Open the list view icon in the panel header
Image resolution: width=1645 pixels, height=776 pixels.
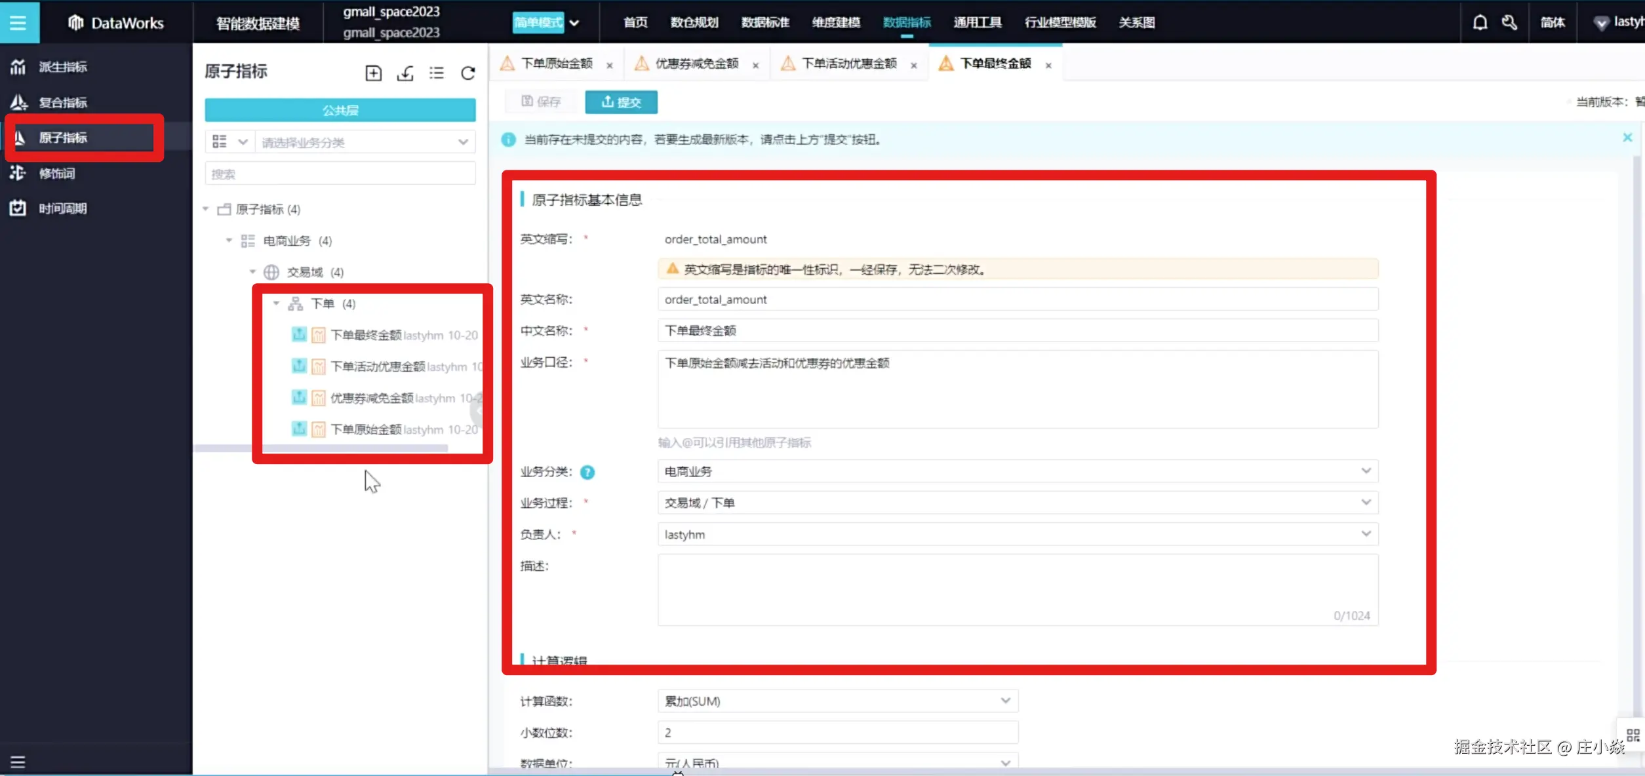pyautogui.click(x=437, y=73)
